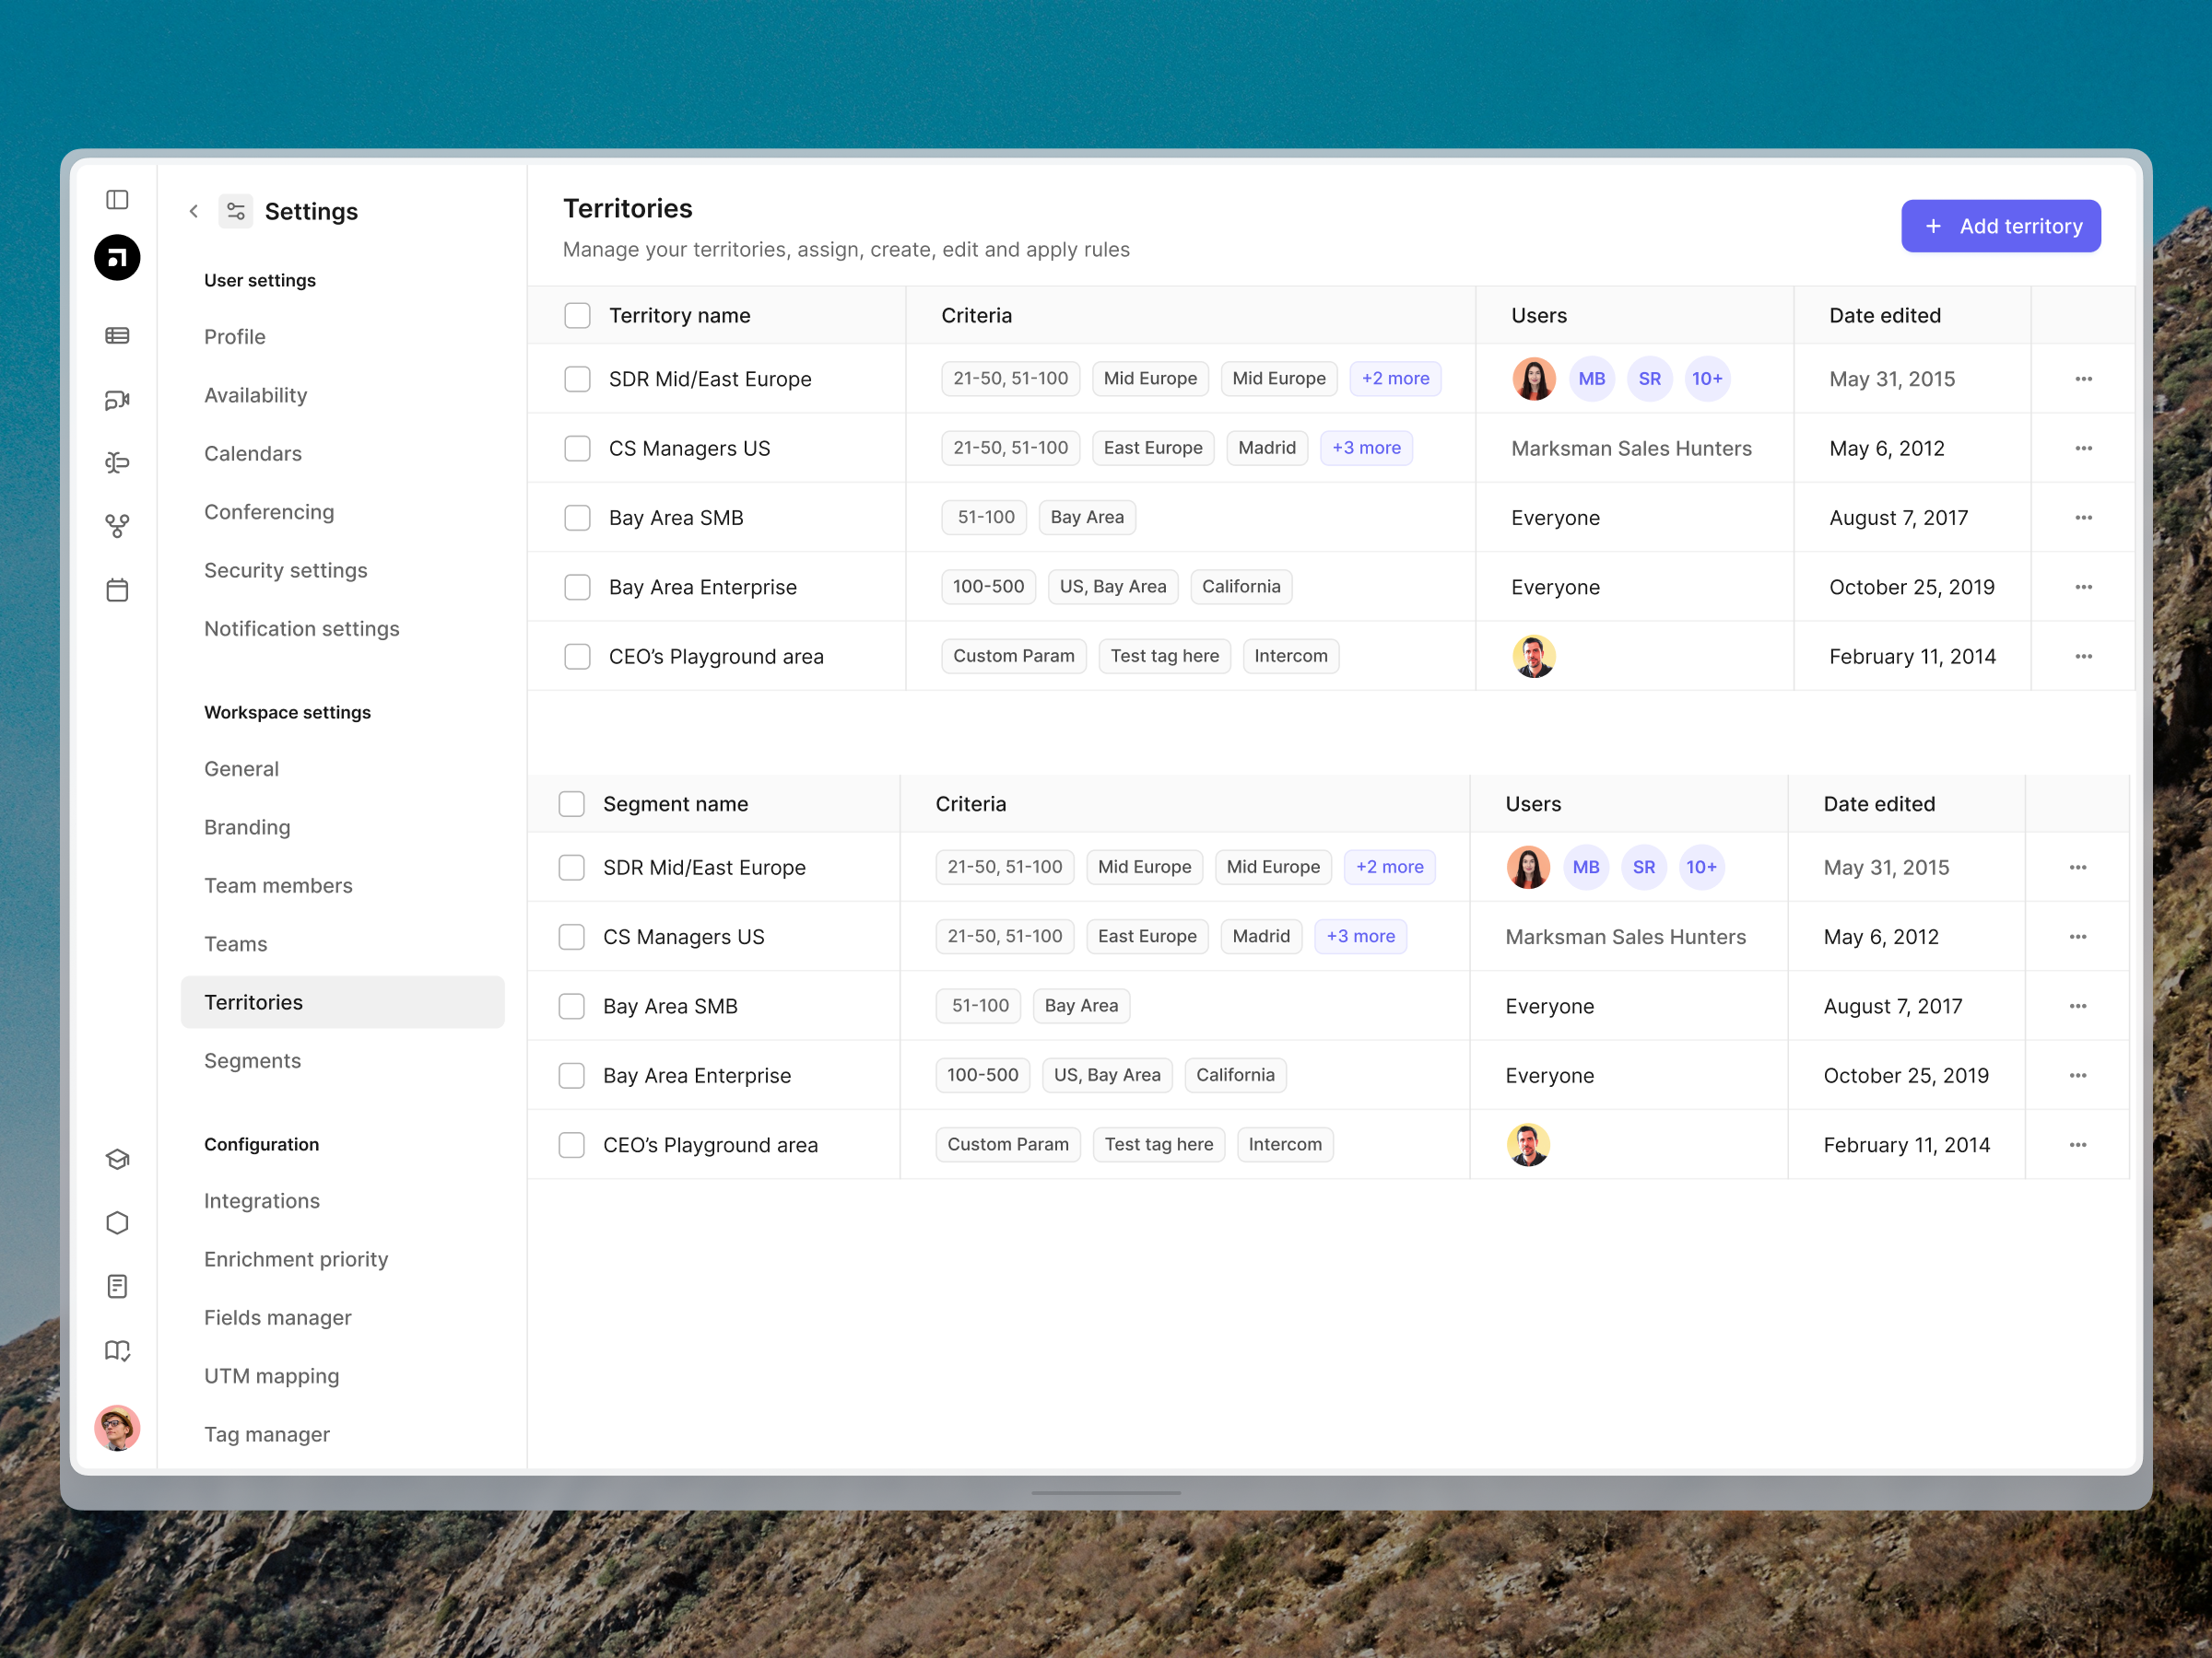Switch to the Segments settings section

click(252, 1060)
